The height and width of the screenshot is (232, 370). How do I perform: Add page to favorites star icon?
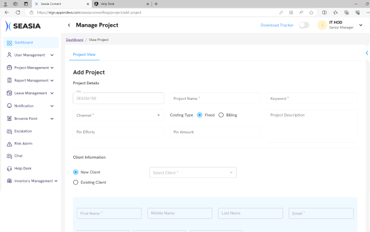311,12
